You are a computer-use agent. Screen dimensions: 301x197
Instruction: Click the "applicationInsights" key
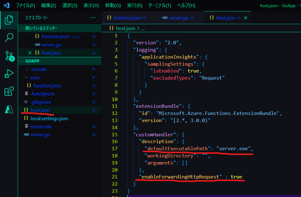point(169,57)
